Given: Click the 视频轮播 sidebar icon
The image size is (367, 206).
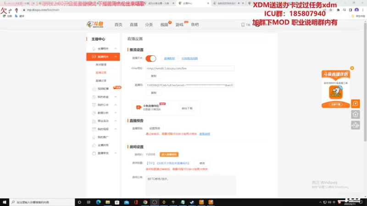Looking at the screenshot, I should 94,89.
